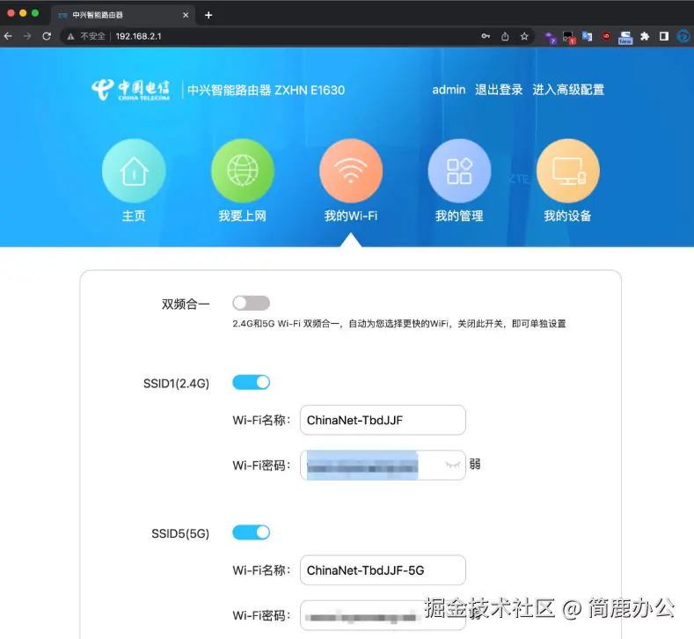The height and width of the screenshot is (639, 694).
Task: Click the admin account link
Action: [449, 90]
